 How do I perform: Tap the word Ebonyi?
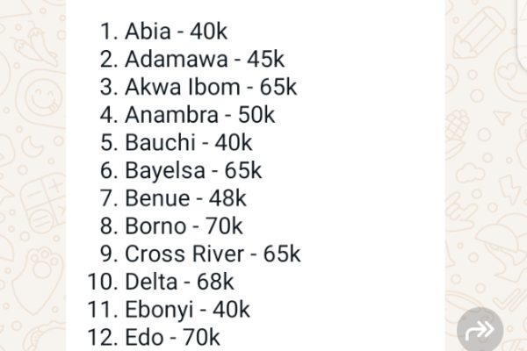159,310
